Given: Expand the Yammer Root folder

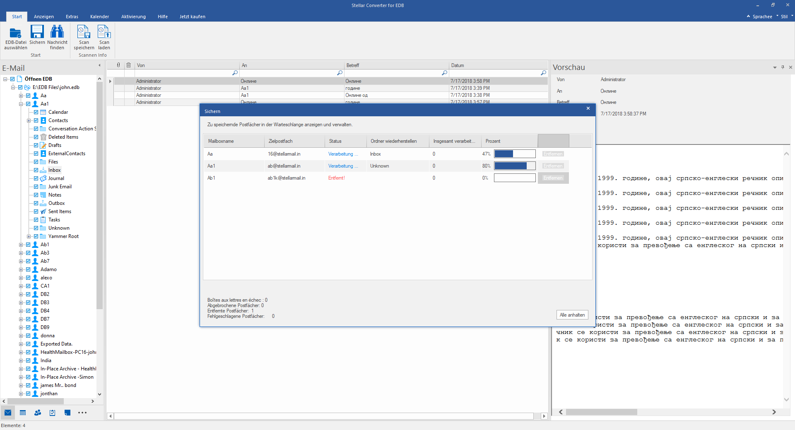Looking at the screenshot, I should (29, 236).
